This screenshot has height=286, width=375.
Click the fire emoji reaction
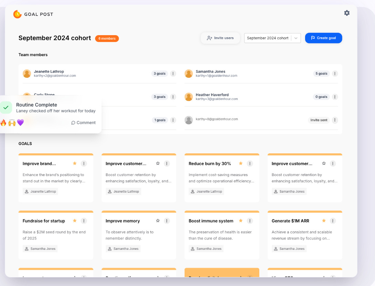coord(3,122)
